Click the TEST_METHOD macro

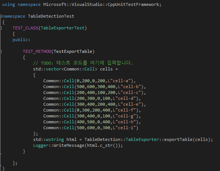pos(37,52)
